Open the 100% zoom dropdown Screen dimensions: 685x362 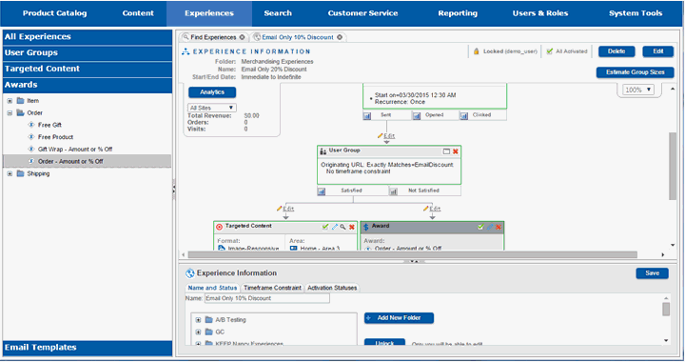pyautogui.click(x=638, y=90)
